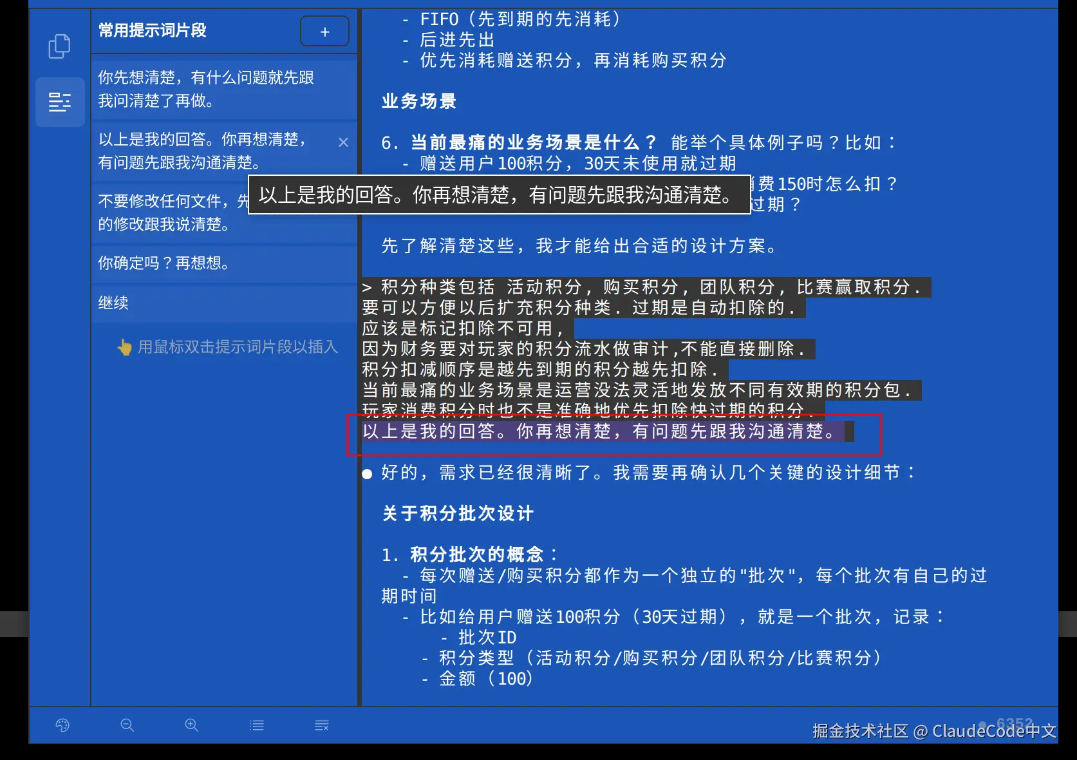The width and height of the screenshot is (1077, 760).
Task: Select the snippet '你先想清楚，有什么问题就先跟我问清楚了再做。'
Action: click(206, 90)
